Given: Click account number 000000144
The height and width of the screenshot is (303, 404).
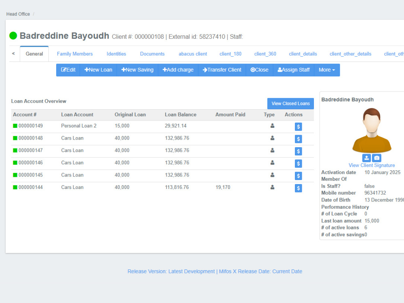Looking at the screenshot, I should 31,187.
